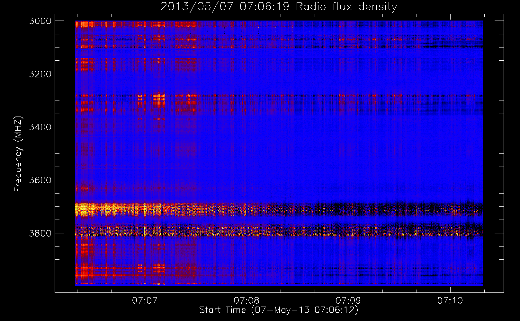Image resolution: width=520 pixels, height=321 pixels.
Task: Click the '07:09' time axis label
Action: [x=348, y=300]
